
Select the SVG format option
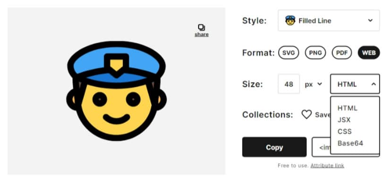289,53
